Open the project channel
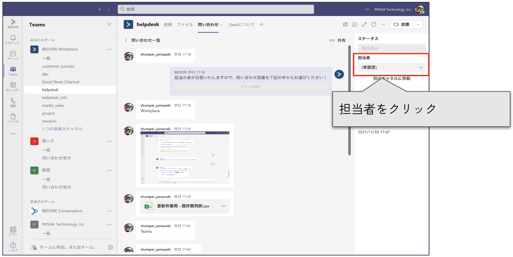The image size is (513, 257). point(48,114)
